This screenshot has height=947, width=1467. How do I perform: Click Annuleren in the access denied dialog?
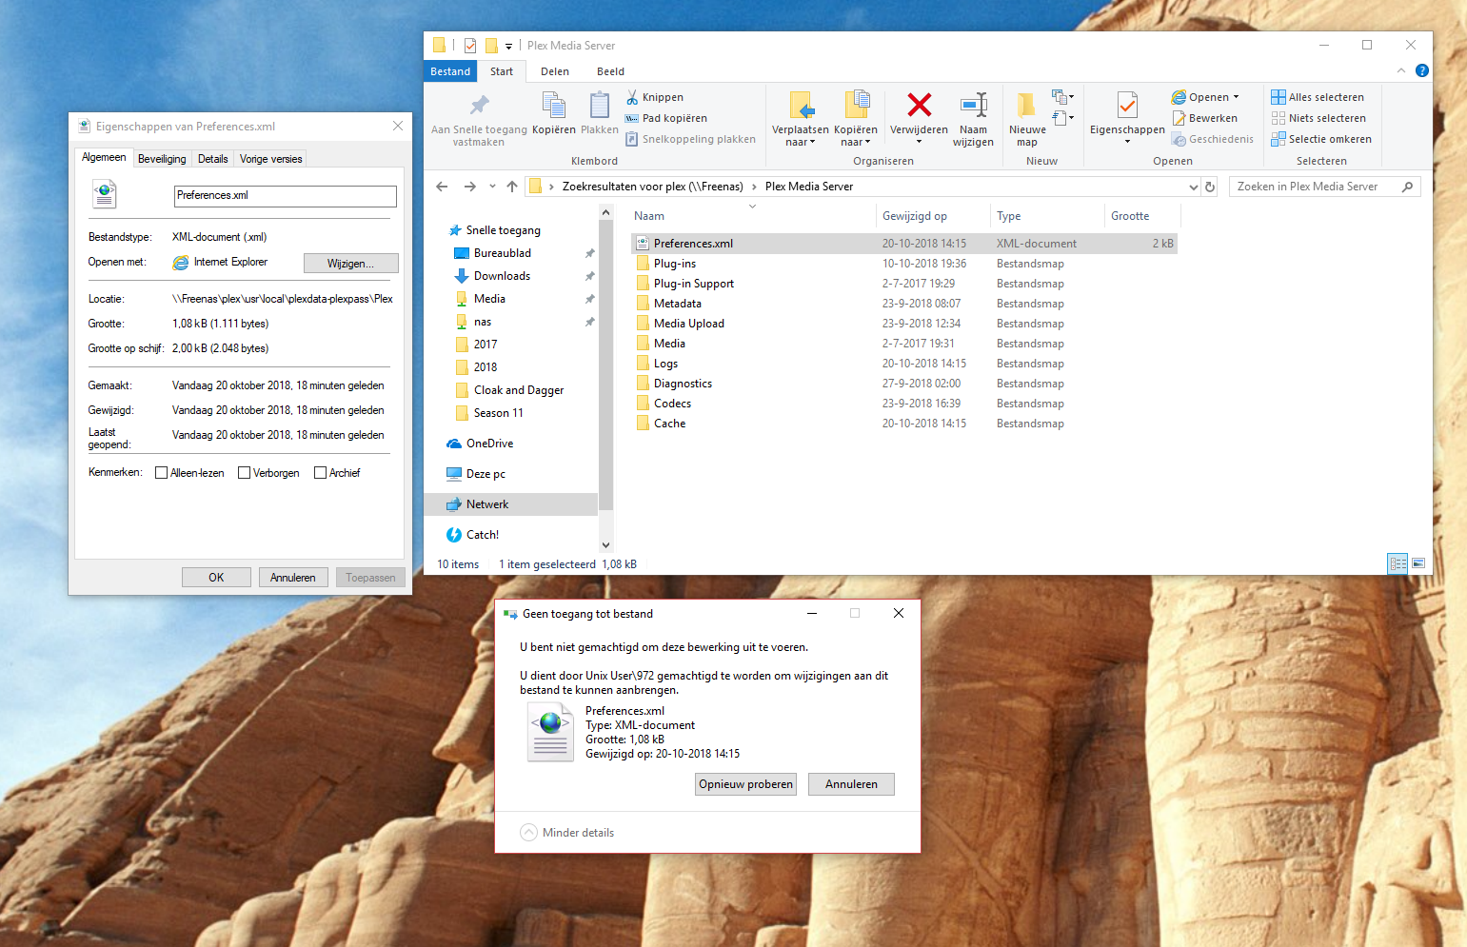(x=851, y=784)
